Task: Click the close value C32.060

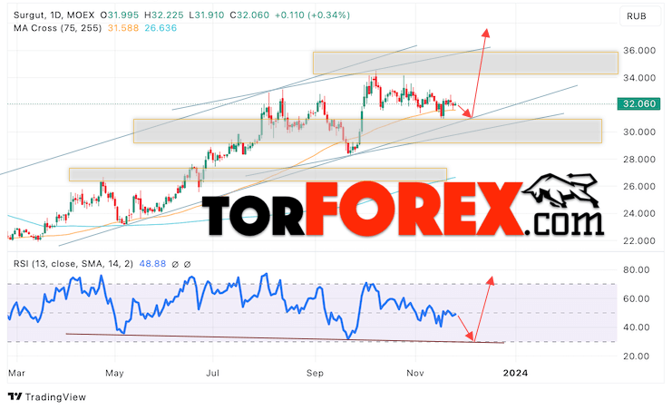Action: [249, 15]
